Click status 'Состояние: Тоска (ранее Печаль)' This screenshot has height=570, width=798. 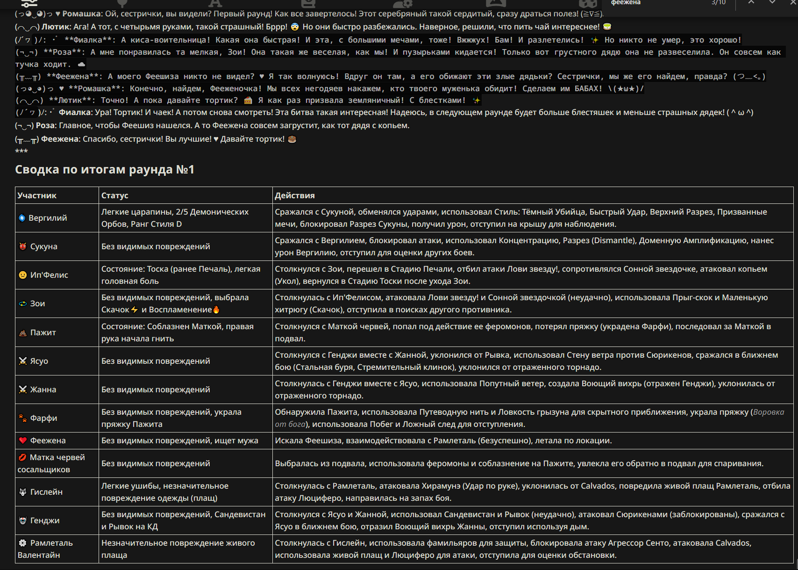[x=185, y=275]
